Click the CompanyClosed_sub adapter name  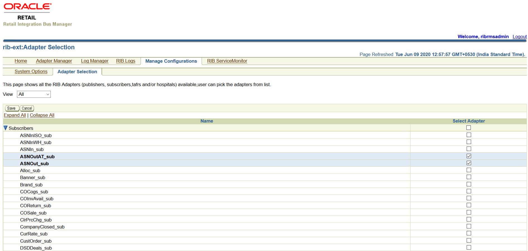[42, 227]
